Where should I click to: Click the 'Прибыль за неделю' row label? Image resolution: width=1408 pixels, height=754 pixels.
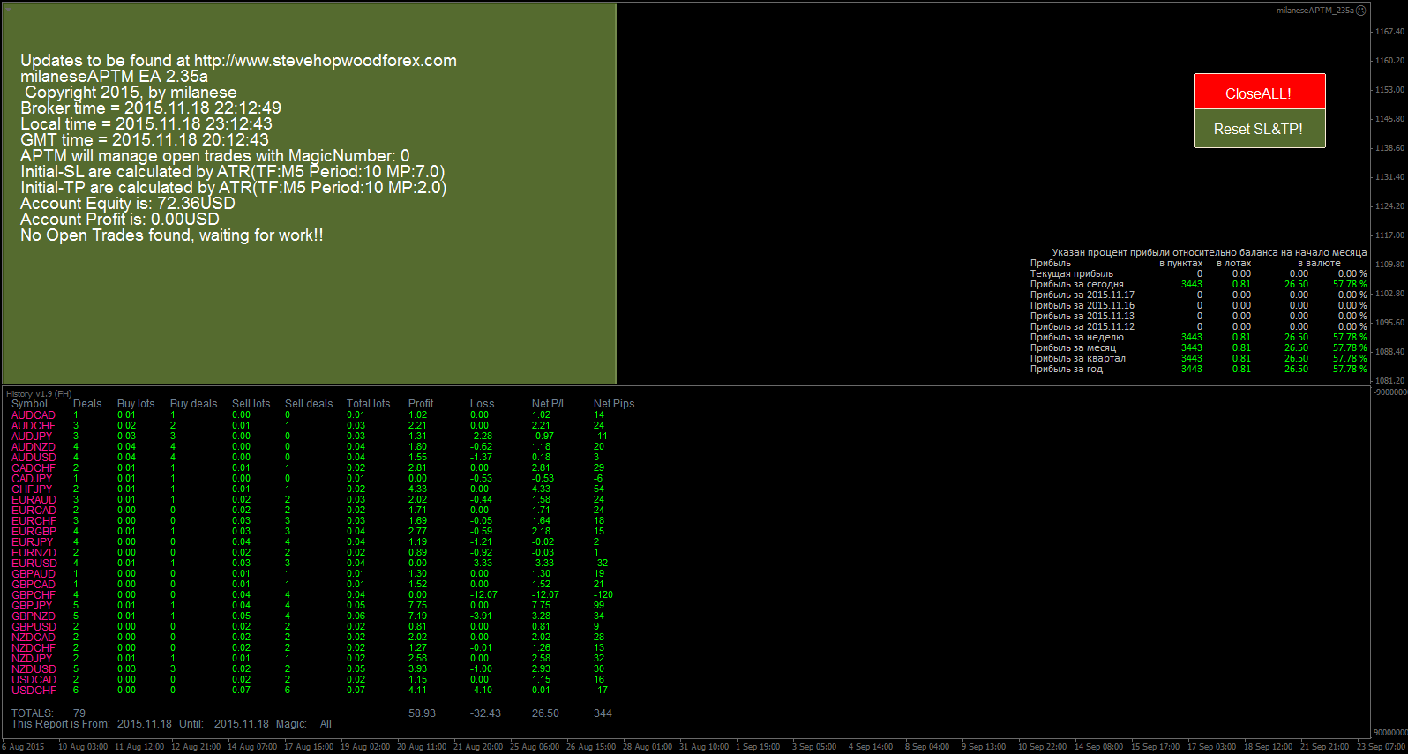1077,337
